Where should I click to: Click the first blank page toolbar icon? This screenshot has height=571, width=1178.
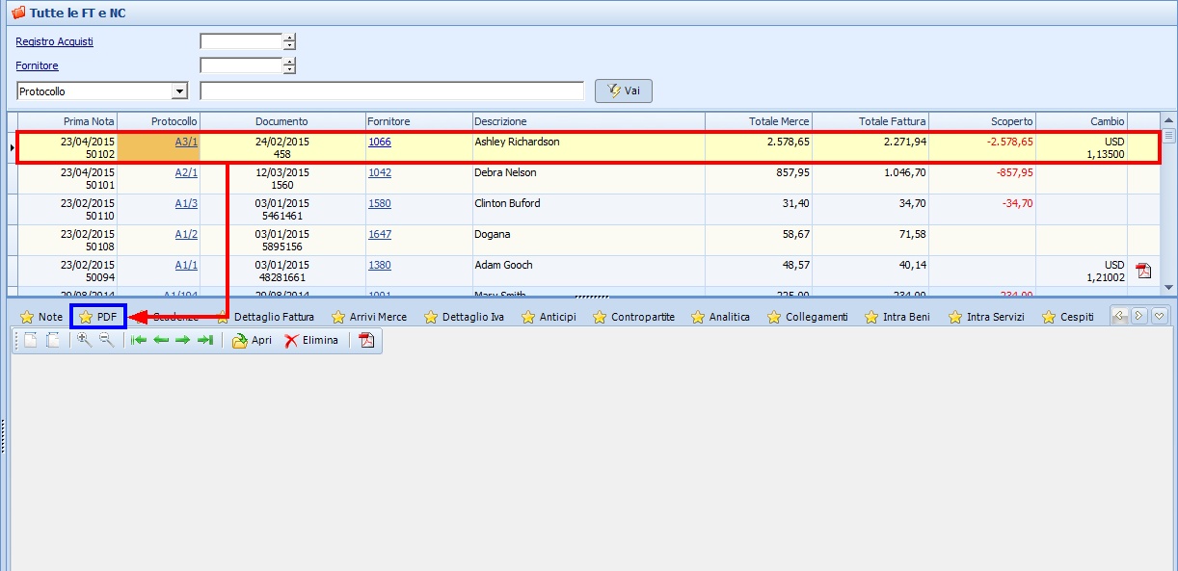pyautogui.click(x=31, y=340)
